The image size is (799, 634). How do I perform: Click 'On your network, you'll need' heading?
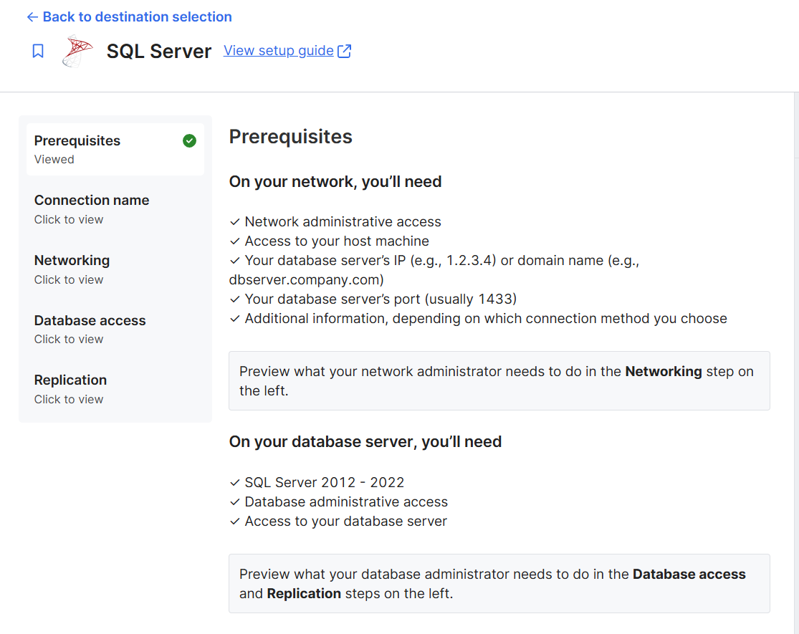335,182
